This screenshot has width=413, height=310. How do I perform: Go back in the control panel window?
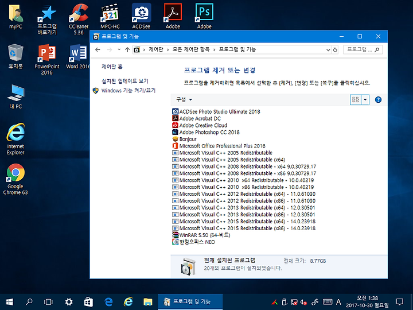tap(98, 49)
